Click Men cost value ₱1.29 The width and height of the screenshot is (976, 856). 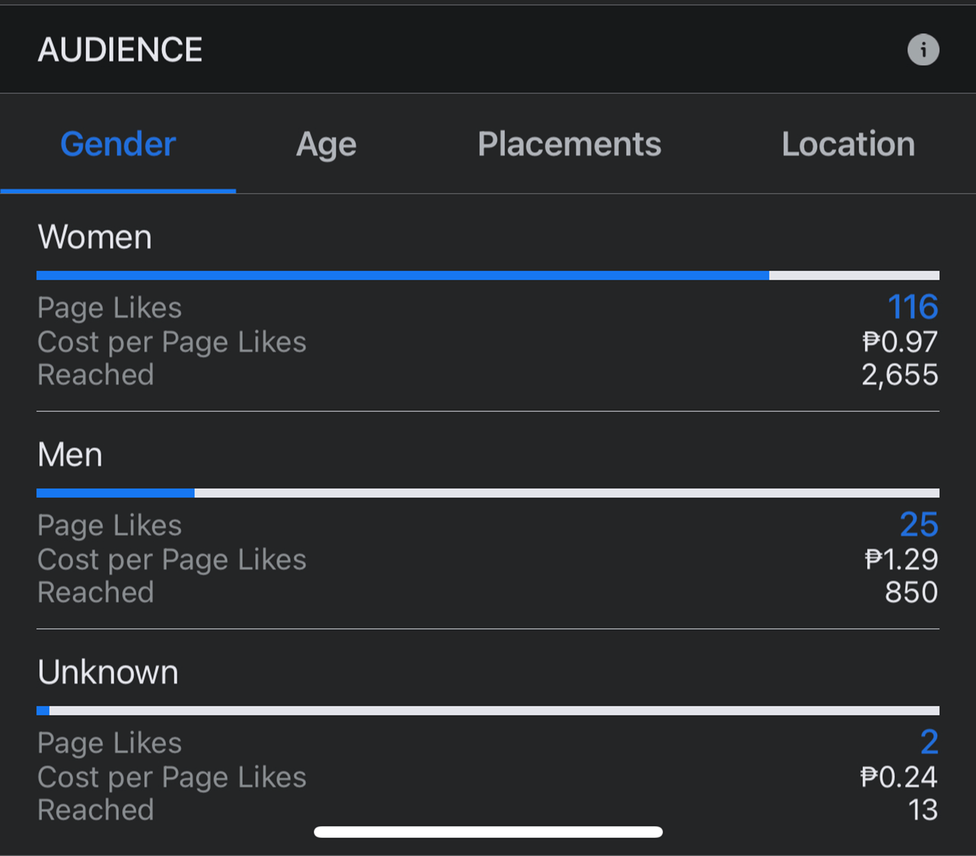pyautogui.click(x=901, y=559)
